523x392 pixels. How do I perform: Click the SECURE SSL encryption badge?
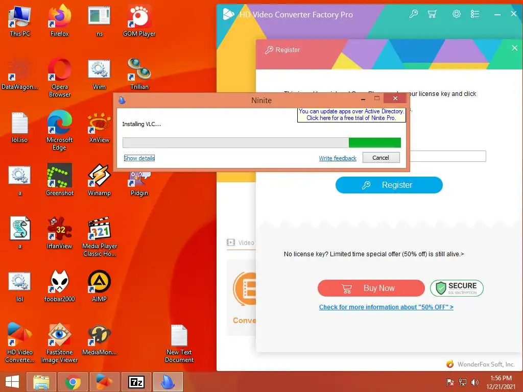(x=457, y=288)
